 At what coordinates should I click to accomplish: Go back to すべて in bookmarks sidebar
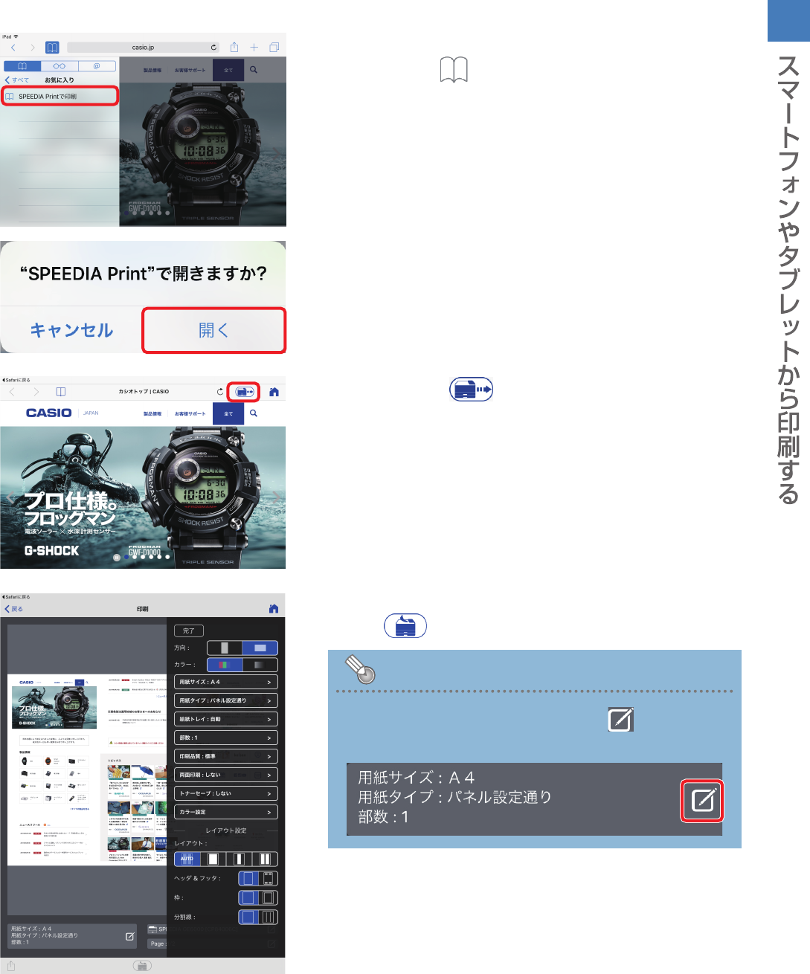(x=17, y=80)
